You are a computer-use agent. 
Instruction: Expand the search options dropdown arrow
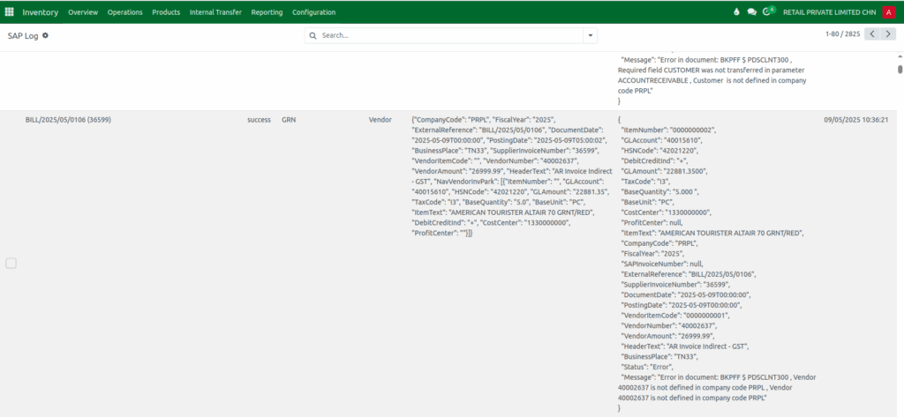[x=591, y=35]
